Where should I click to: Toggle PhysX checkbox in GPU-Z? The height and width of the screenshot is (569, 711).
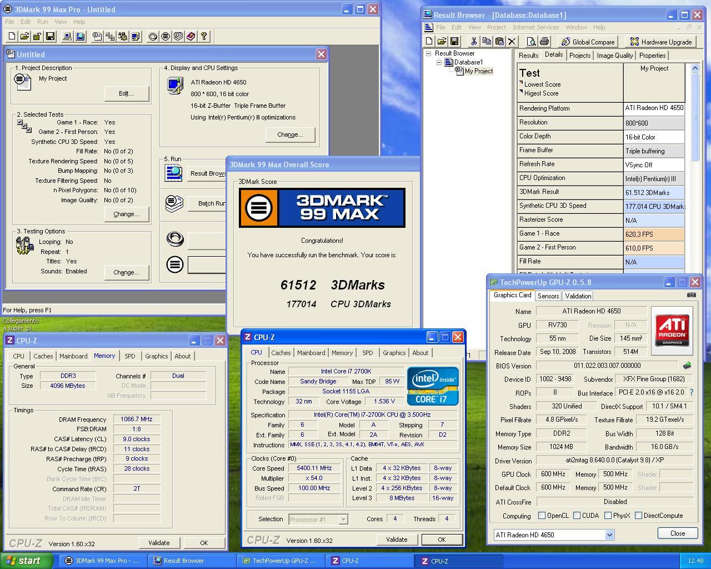click(x=608, y=516)
